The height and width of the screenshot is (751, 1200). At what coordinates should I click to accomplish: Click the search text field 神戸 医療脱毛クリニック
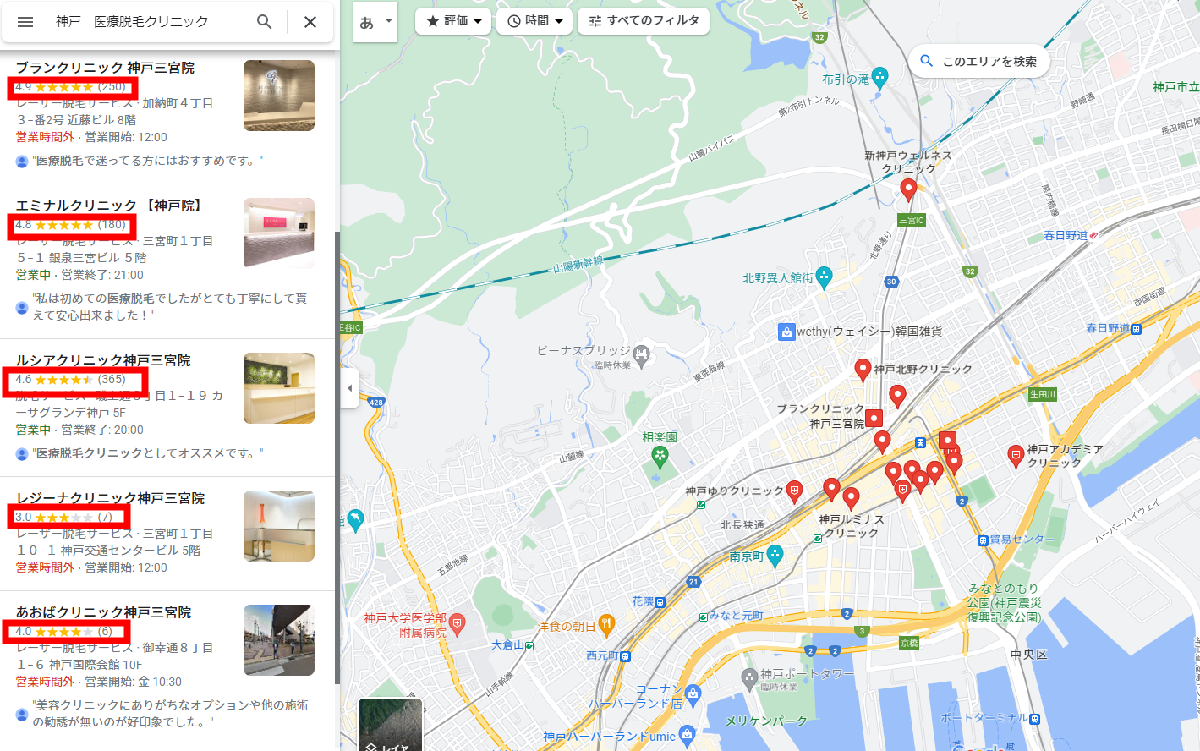(144, 22)
